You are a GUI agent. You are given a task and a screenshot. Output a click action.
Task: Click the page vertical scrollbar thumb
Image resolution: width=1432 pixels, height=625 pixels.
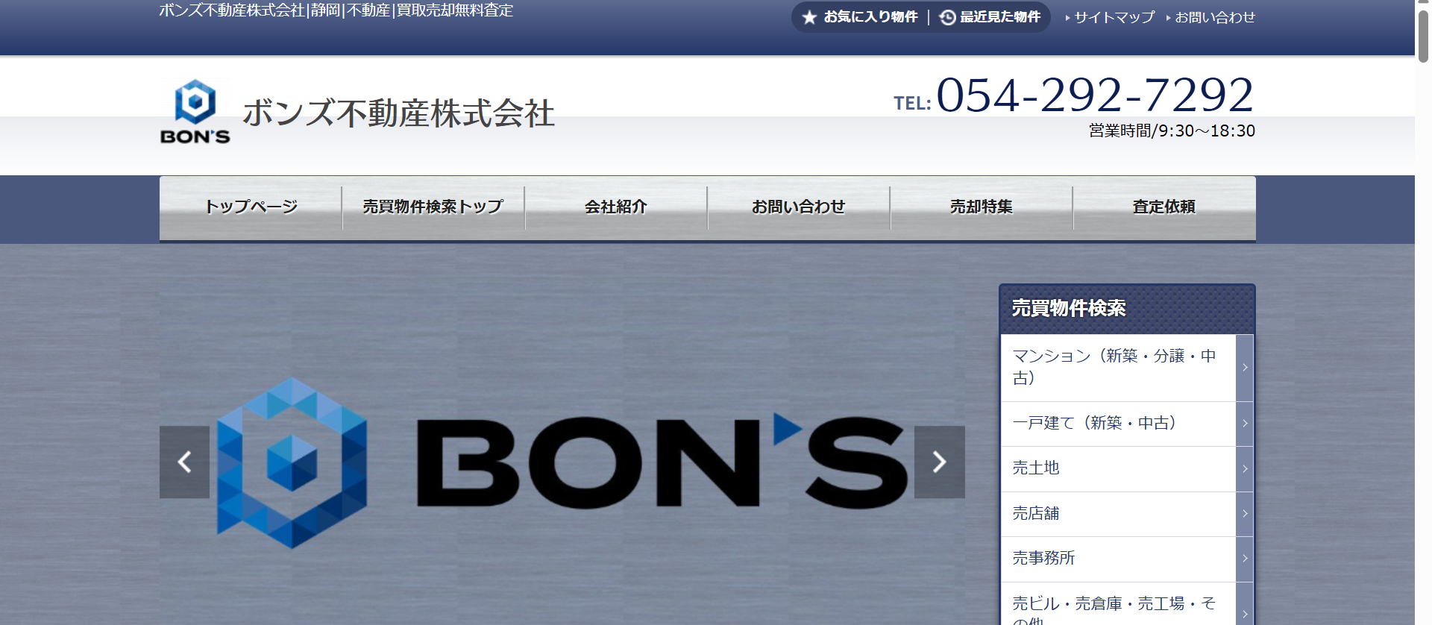click(x=1423, y=36)
